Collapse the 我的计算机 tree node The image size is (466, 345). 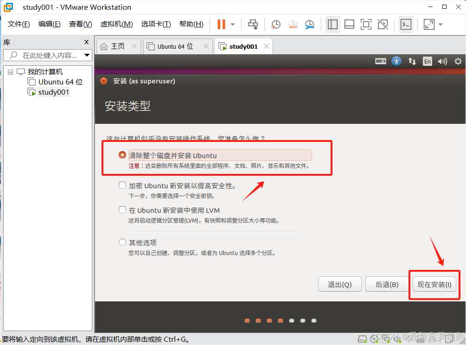pyautogui.click(x=10, y=72)
